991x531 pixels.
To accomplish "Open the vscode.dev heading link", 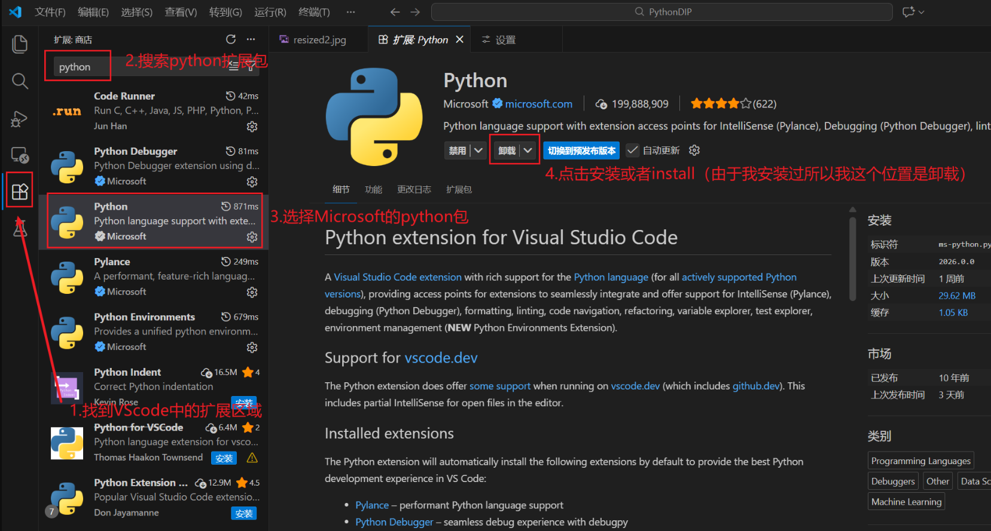I will pos(441,358).
